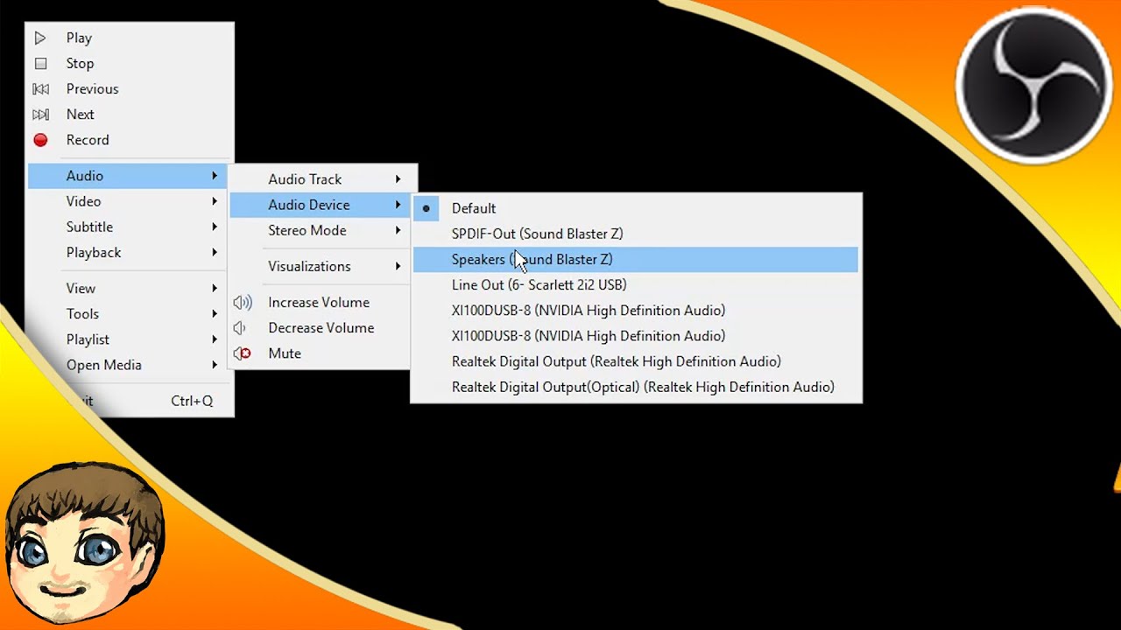This screenshot has height=630, width=1121.
Task: Choose SPDIF-Out (Sound Blaster Z) device
Action: point(636,234)
